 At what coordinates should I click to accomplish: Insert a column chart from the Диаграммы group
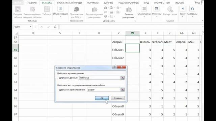coord(106,8)
